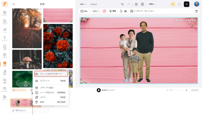The height and width of the screenshot is (115, 202).
Task: Open the AI tools sidebar panel
Action: (5, 30)
